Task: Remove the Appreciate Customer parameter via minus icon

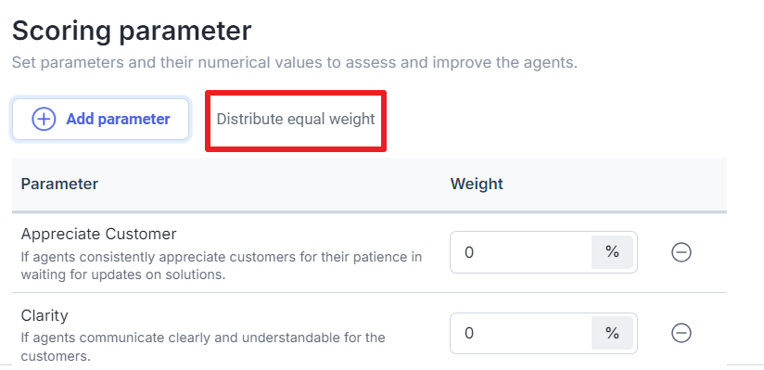Action: click(x=681, y=252)
